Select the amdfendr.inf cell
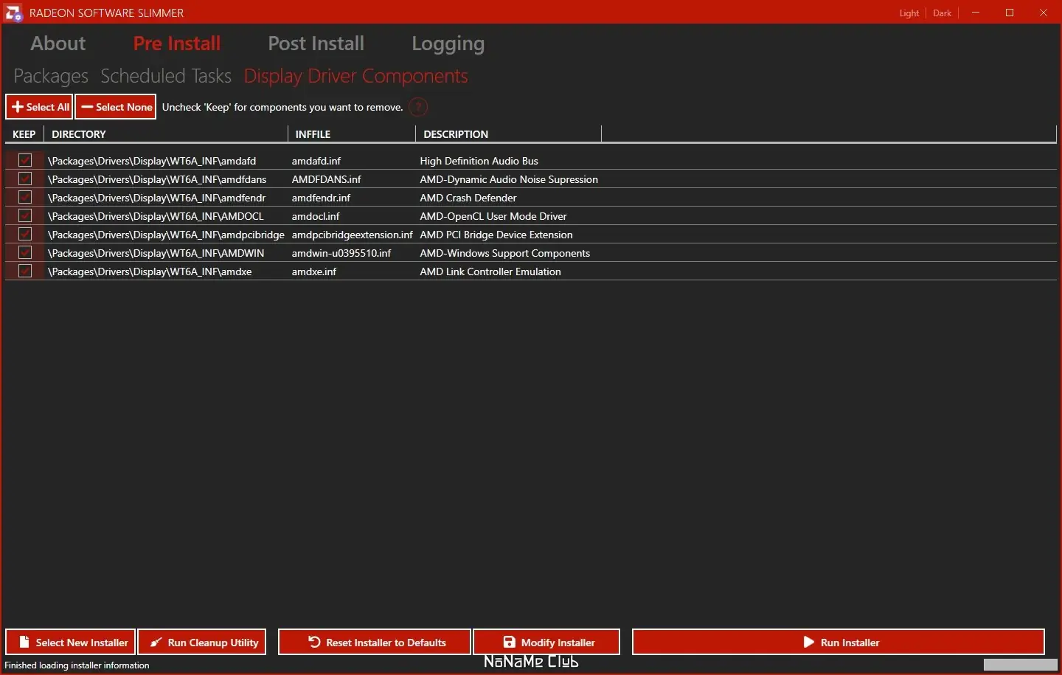The height and width of the screenshot is (675, 1062). point(321,198)
